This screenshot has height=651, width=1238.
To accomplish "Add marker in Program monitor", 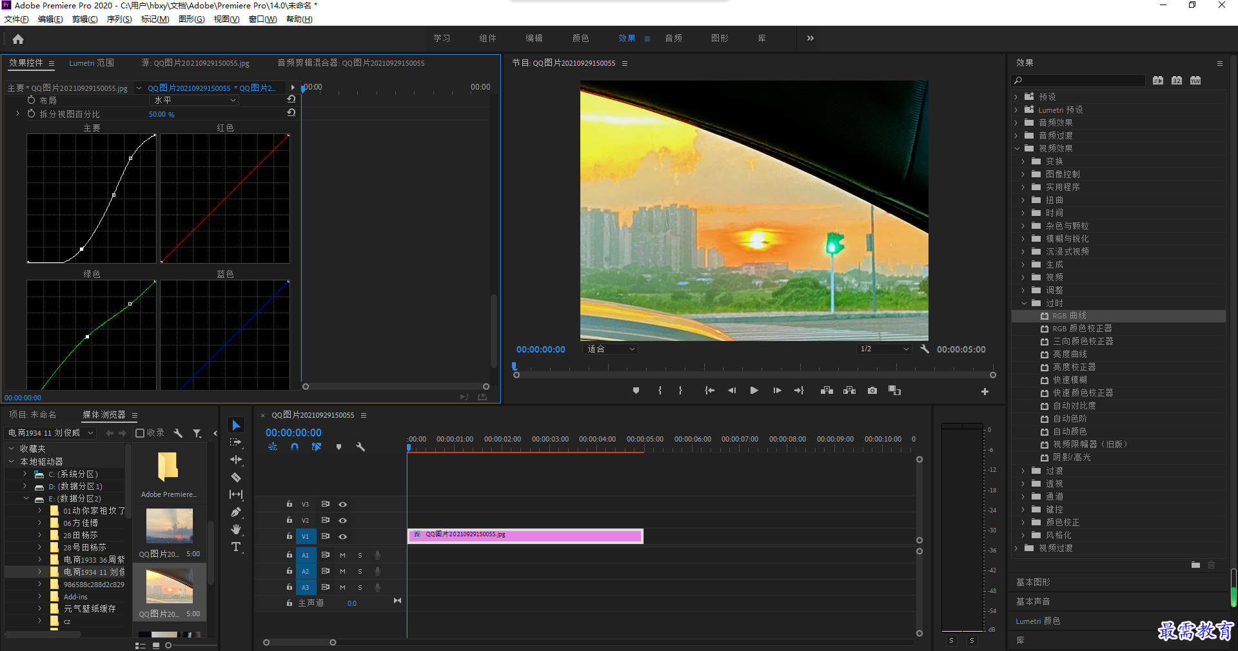I will click(636, 391).
